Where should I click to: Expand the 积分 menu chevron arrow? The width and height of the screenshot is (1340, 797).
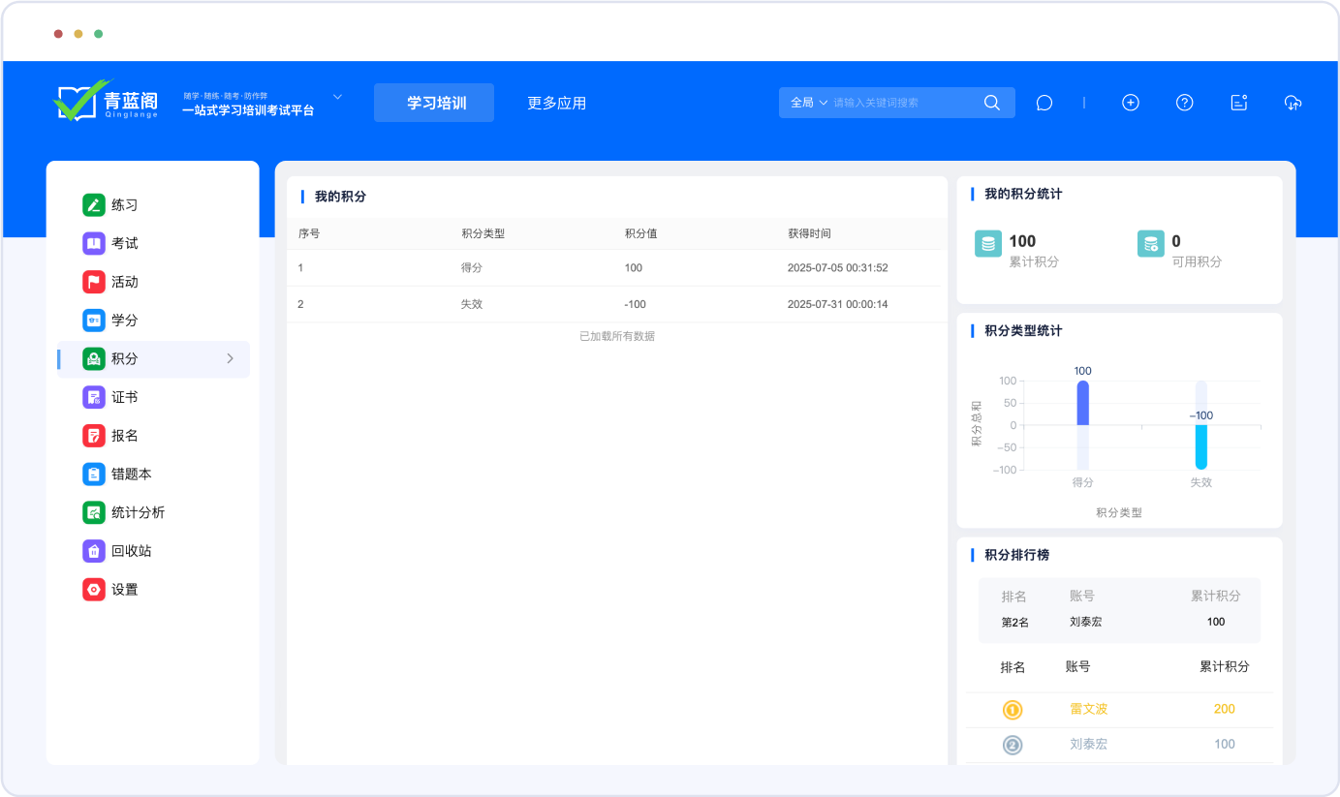(230, 358)
